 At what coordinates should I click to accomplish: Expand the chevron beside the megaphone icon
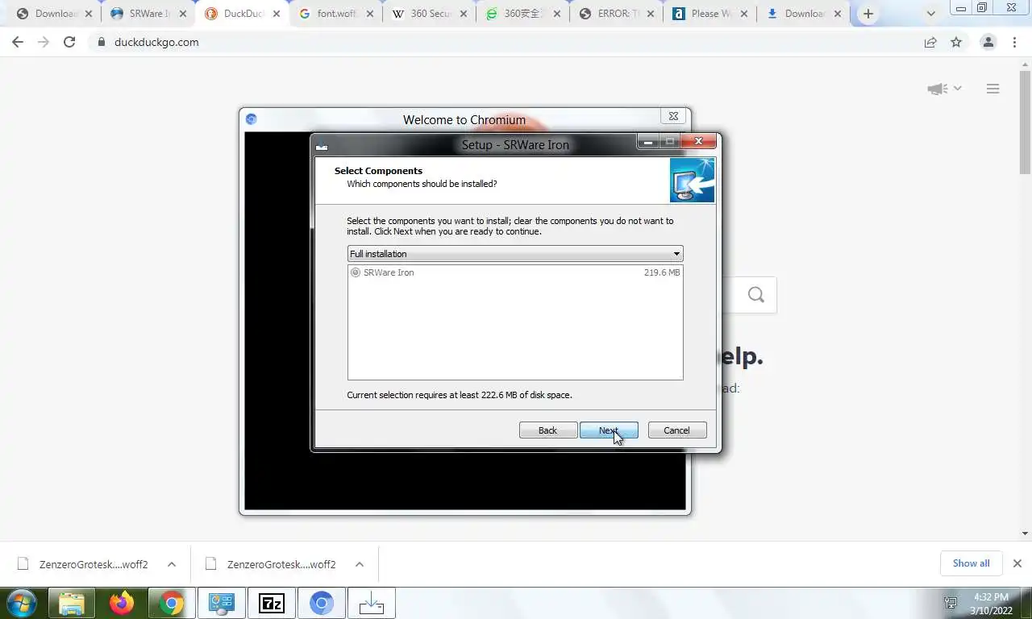click(x=958, y=89)
